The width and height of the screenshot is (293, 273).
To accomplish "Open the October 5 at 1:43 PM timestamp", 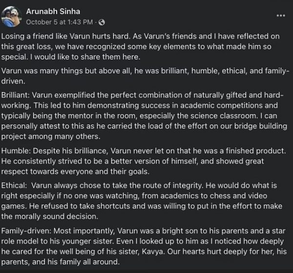I will (x=60, y=22).
